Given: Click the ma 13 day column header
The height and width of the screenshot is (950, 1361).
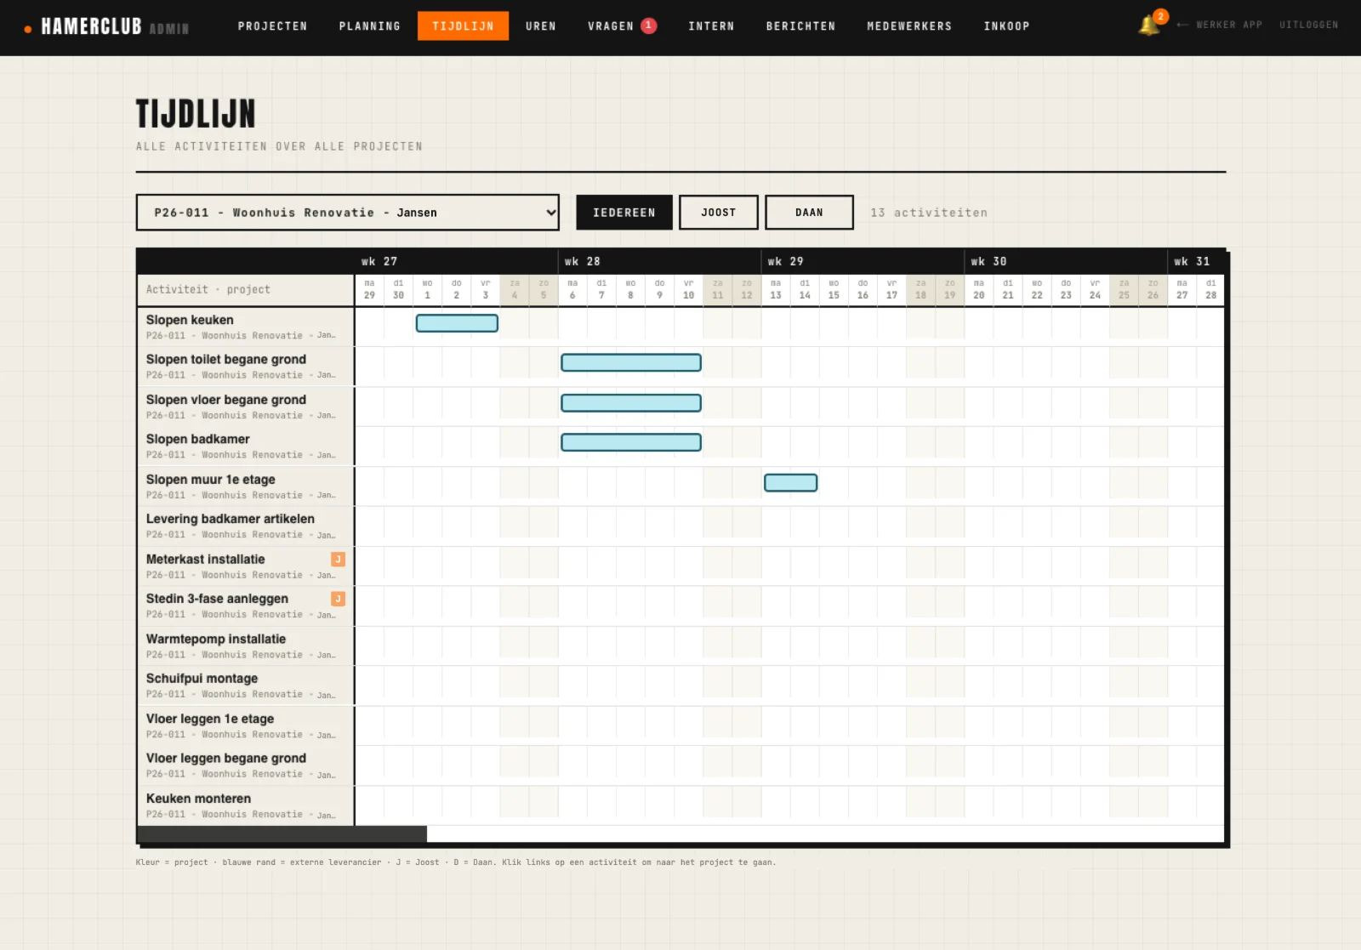Looking at the screenshot, I should click(x=776, y=289).
